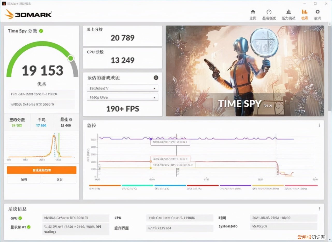Screen dimensions: 332x242
Task: Open the 主页 (Home) icon
Action: pyautogui.click(x=253, y=14)
